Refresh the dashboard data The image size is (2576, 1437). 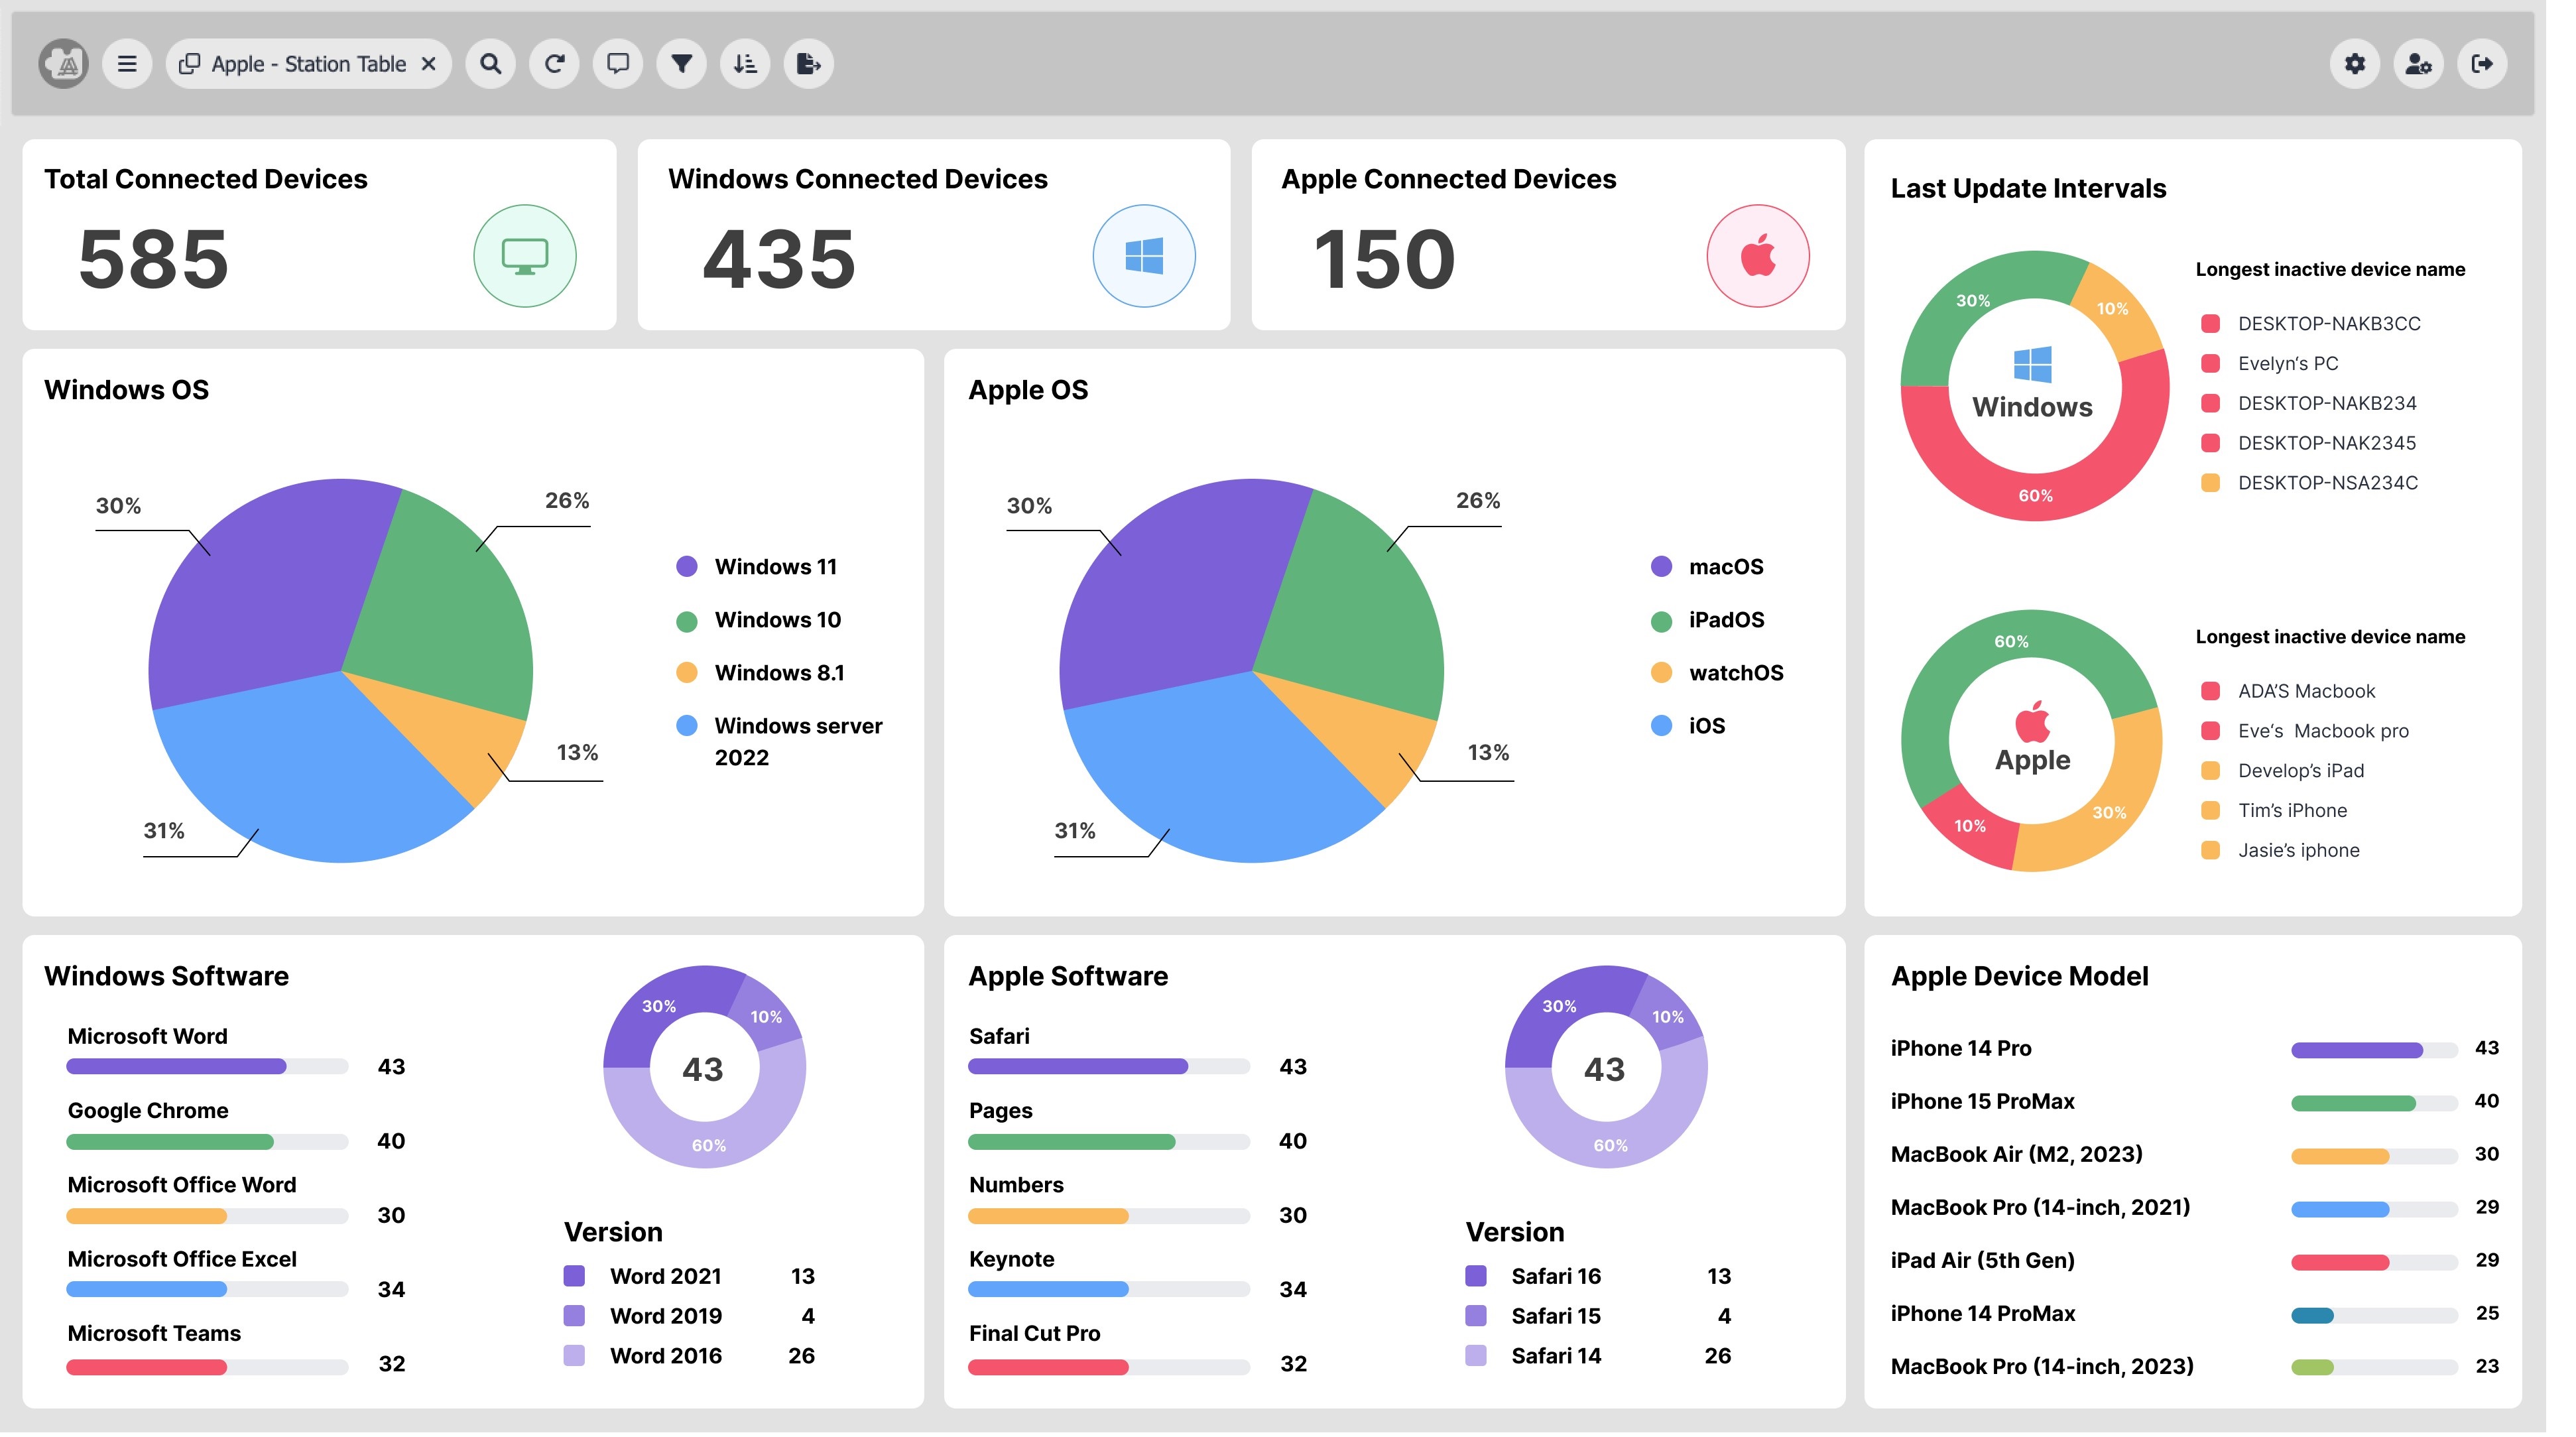(x=554, y=64)
